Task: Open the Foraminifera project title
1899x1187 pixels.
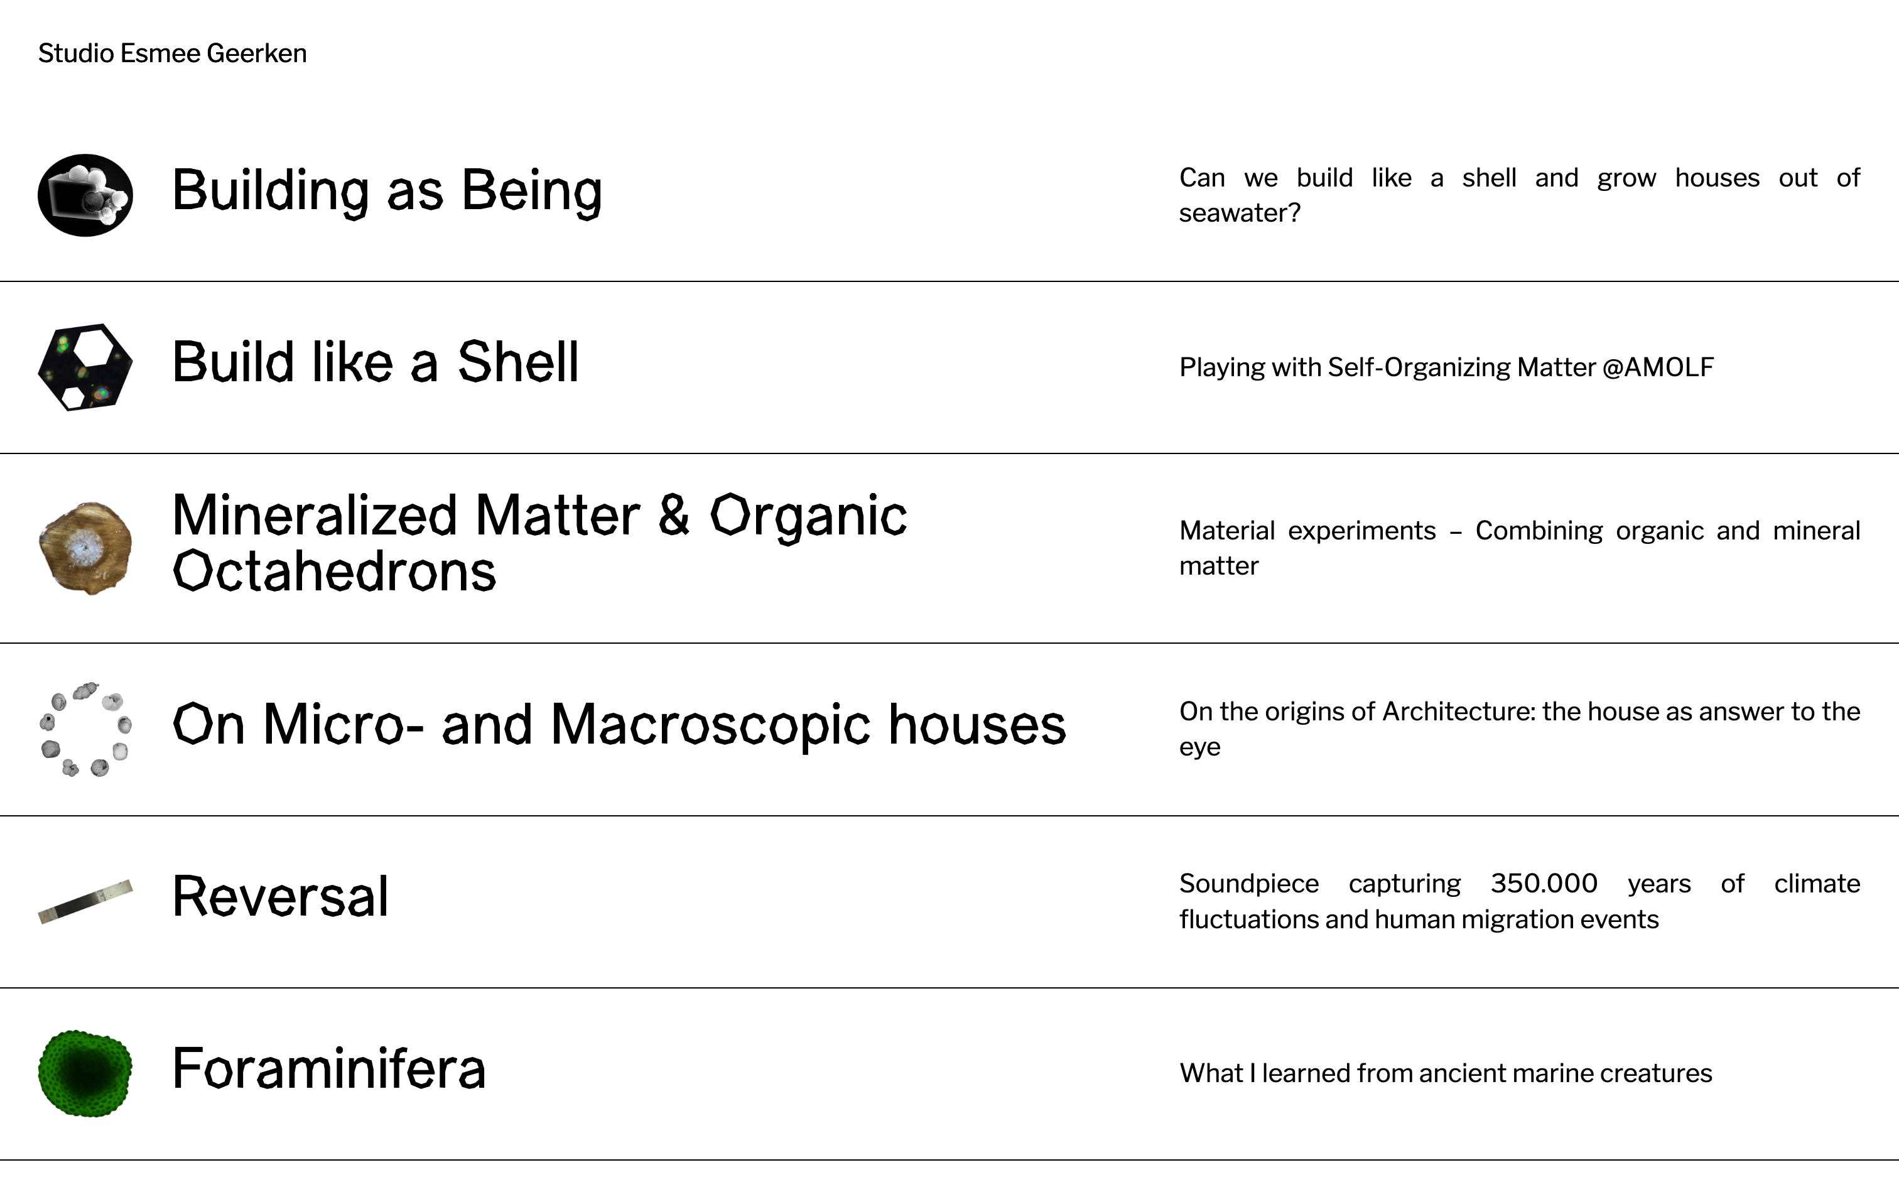Action: coord(329,1068)
